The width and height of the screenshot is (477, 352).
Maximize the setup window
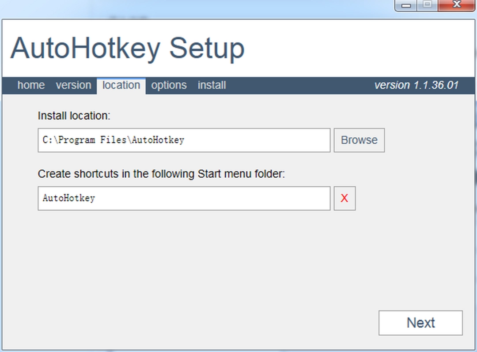coord(427,6)
